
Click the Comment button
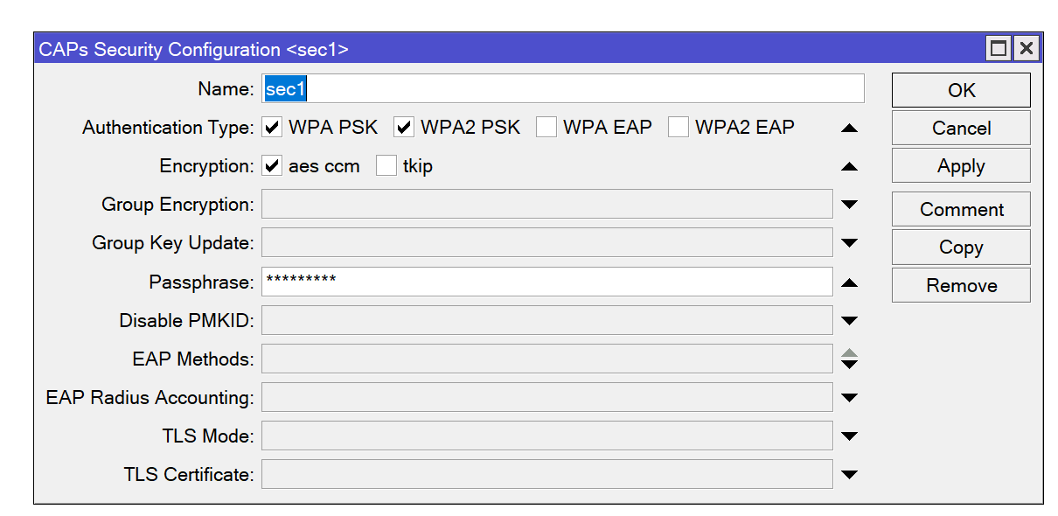(961, 210)
